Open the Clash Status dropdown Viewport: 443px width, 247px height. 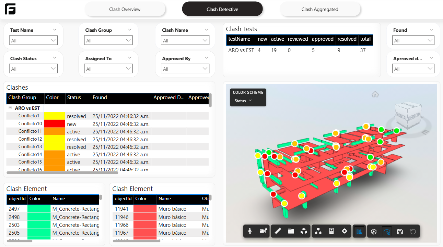pyautogui.click(x=33, y=69)
